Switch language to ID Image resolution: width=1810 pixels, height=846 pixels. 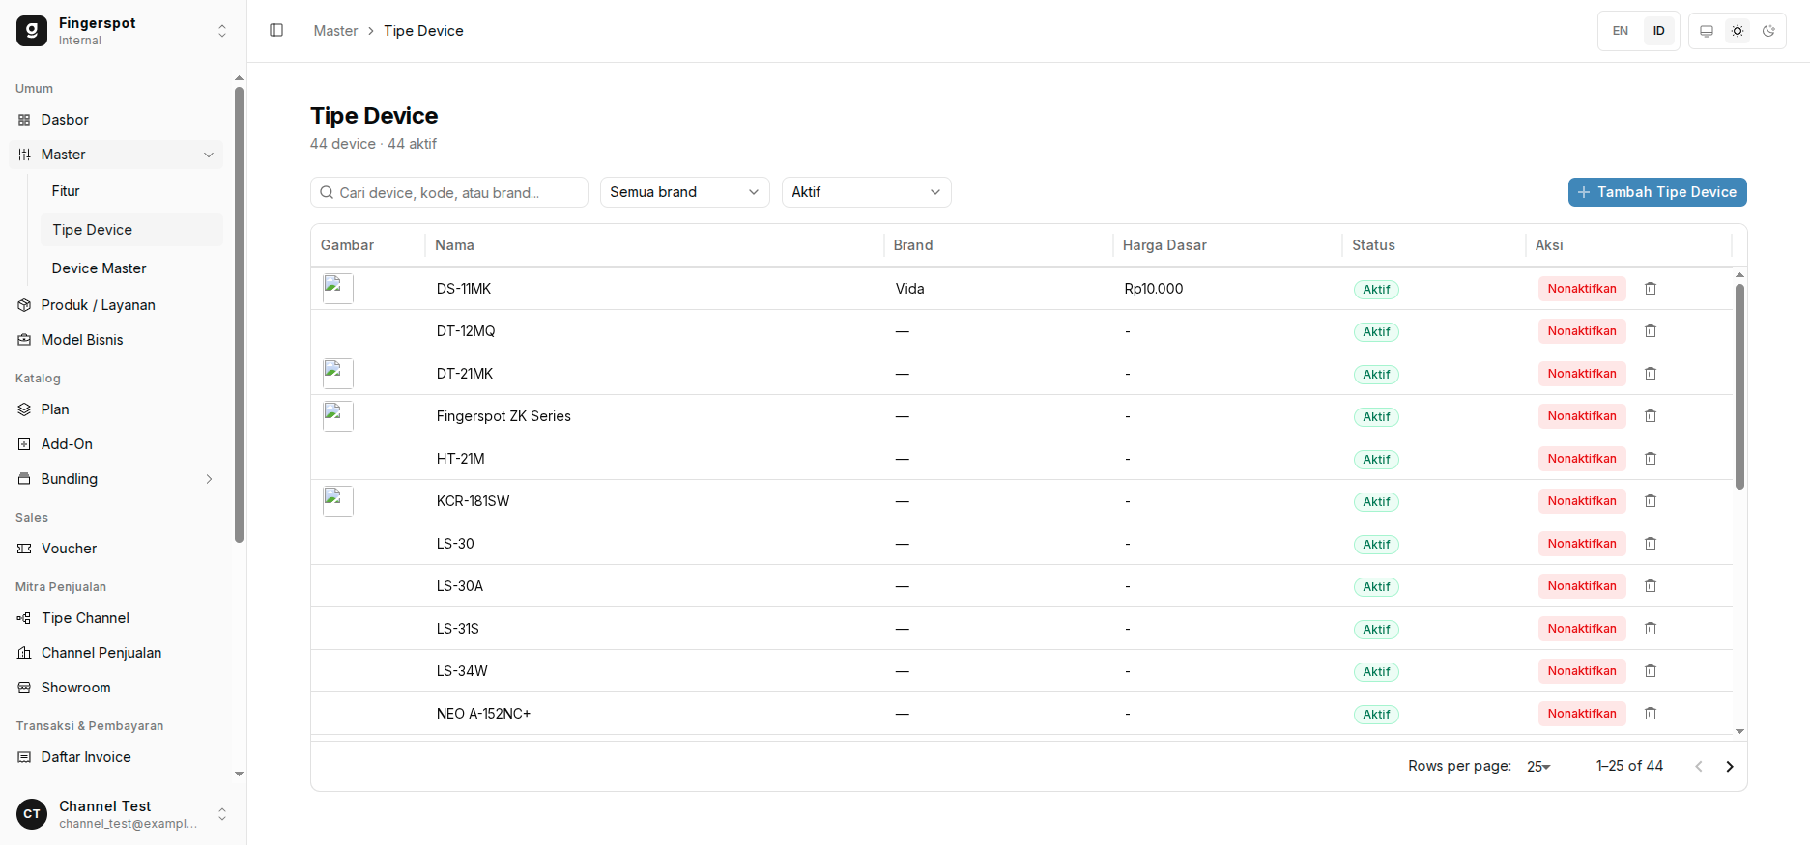click(x=1659, y=31)
